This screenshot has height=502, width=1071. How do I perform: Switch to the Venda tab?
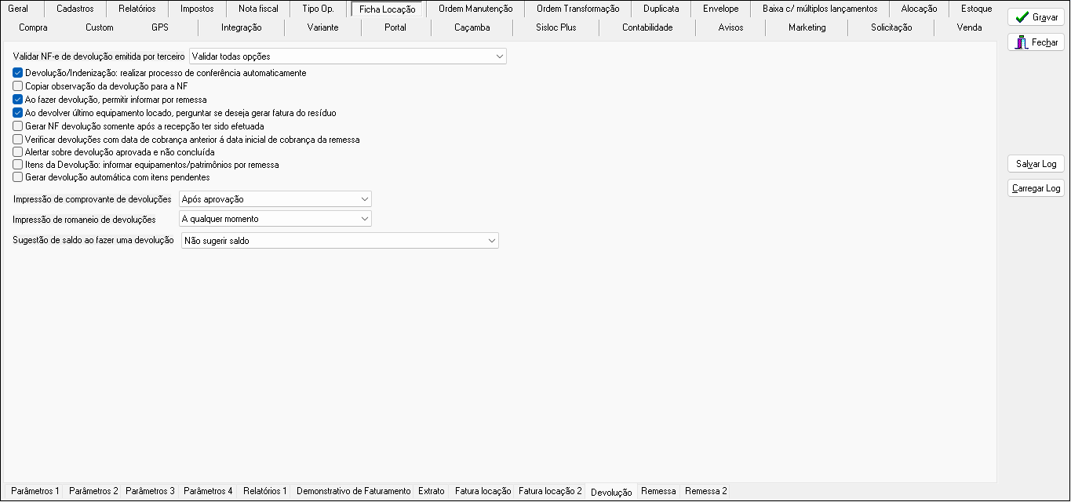tap(969, 27)
